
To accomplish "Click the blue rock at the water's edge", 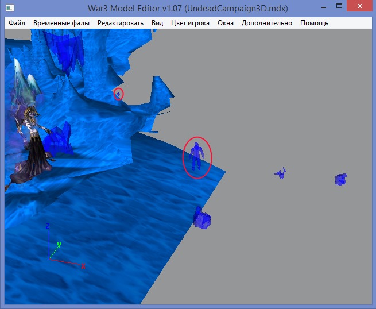I will pyautogui.click(x=202, y=218).
